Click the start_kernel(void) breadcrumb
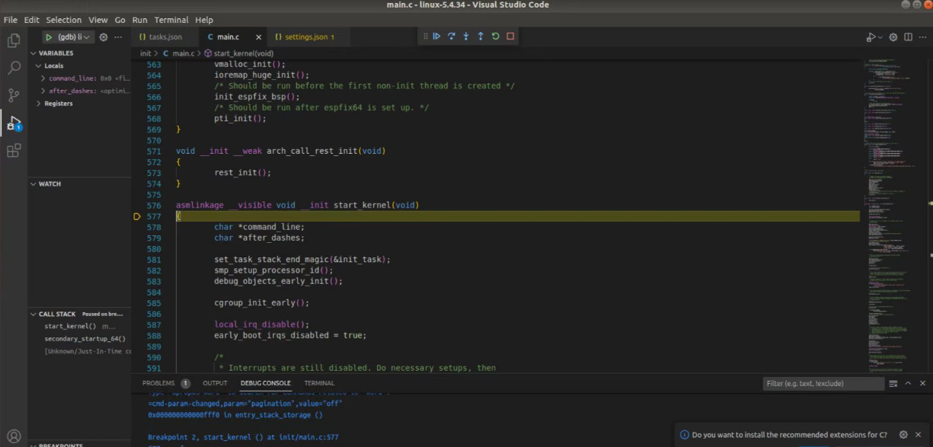 click(238, 53)
